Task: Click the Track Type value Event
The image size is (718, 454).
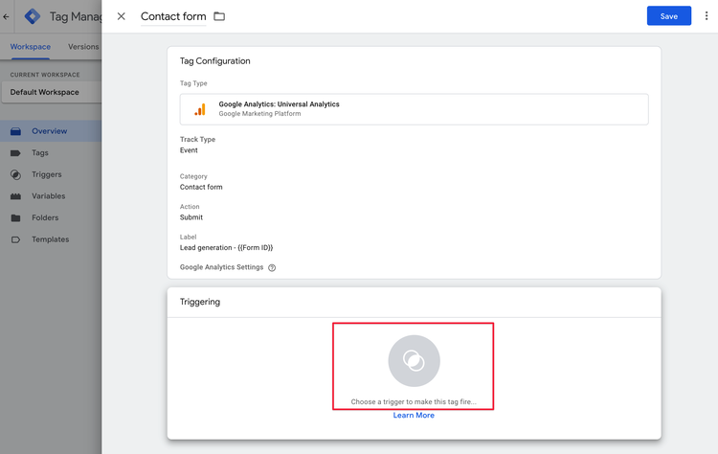Action: (189, 150)
